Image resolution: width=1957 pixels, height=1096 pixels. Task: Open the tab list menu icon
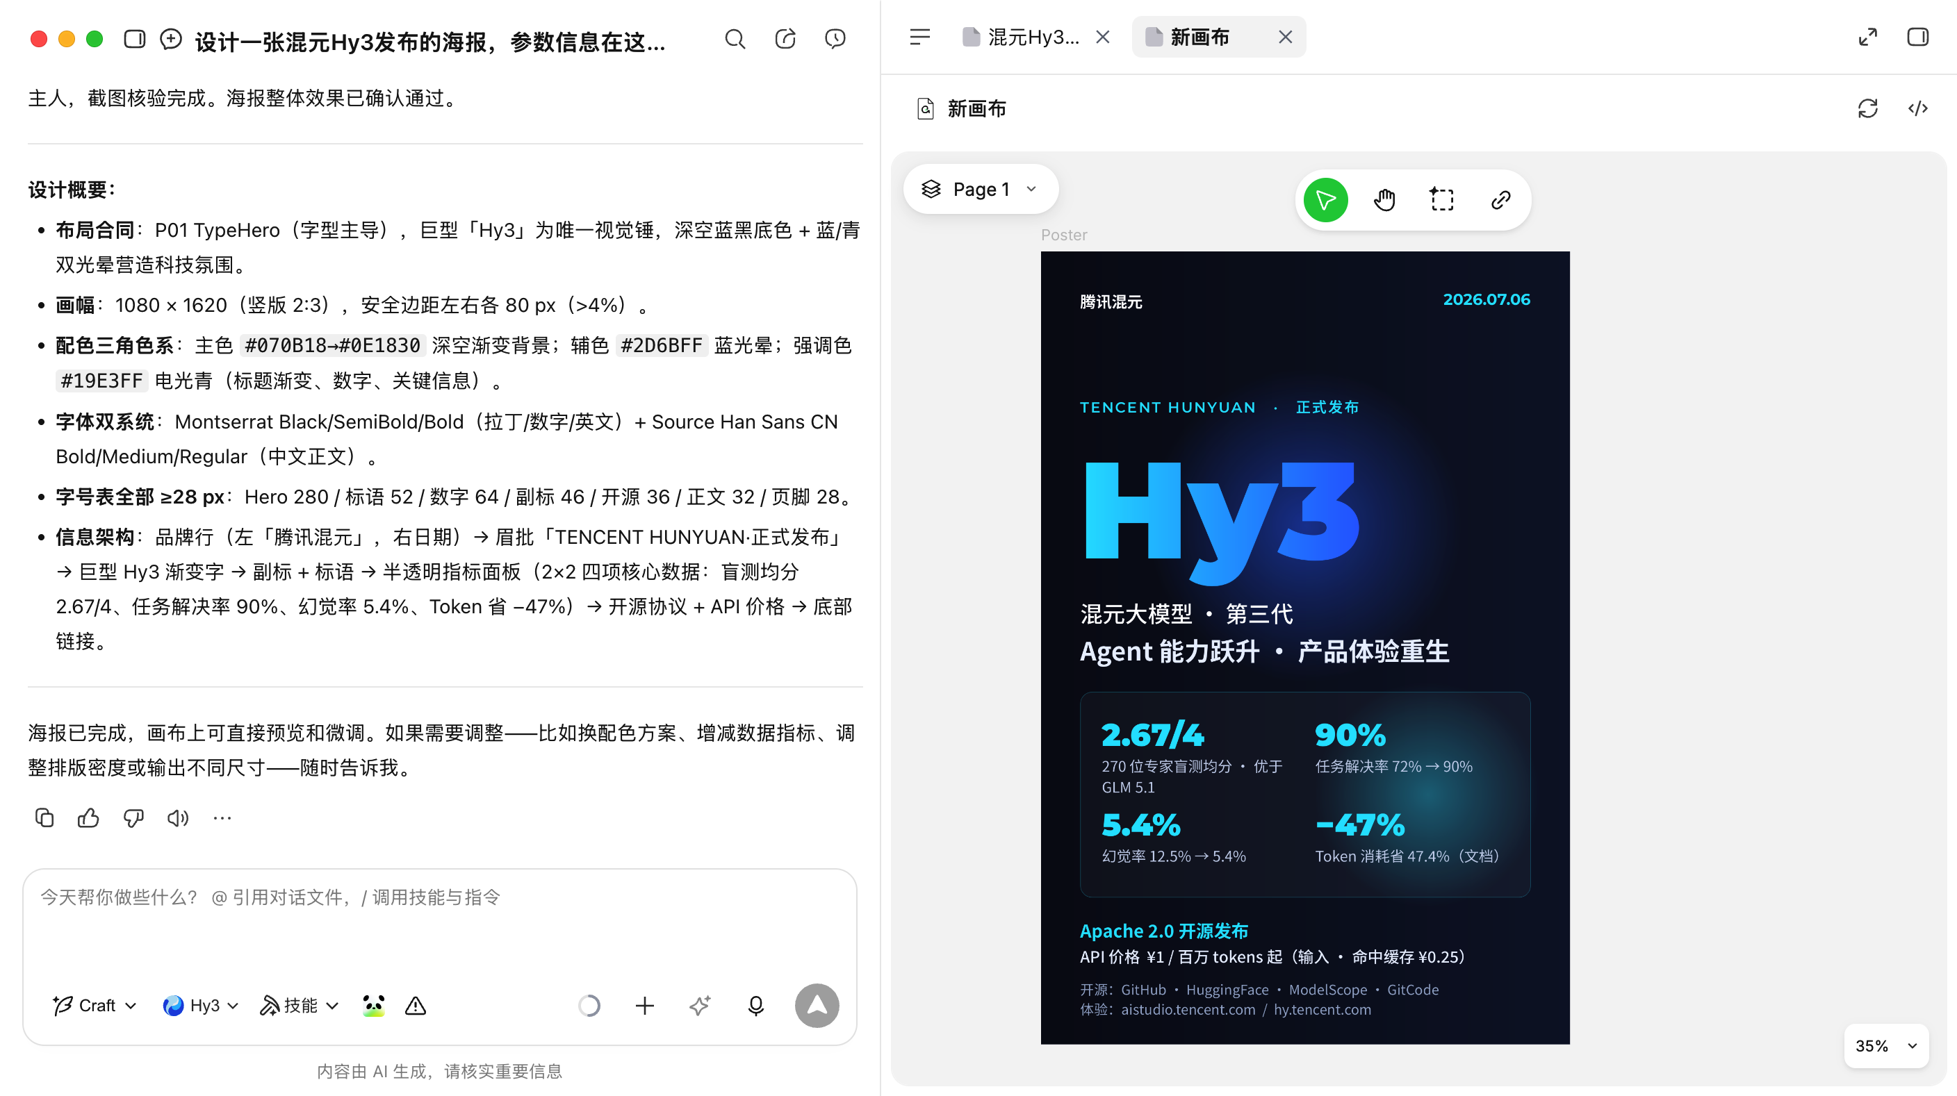click(919, 36)
